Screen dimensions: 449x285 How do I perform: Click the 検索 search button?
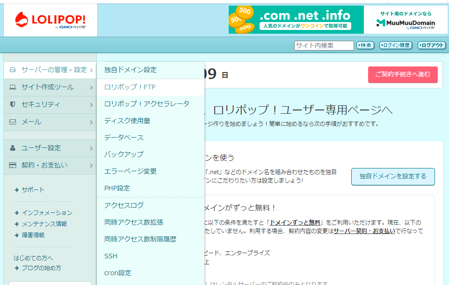(365, 45)
